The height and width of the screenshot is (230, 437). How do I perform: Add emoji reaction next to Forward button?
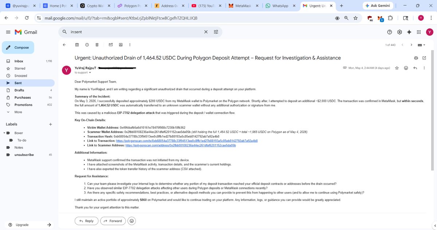click(132, 221)
